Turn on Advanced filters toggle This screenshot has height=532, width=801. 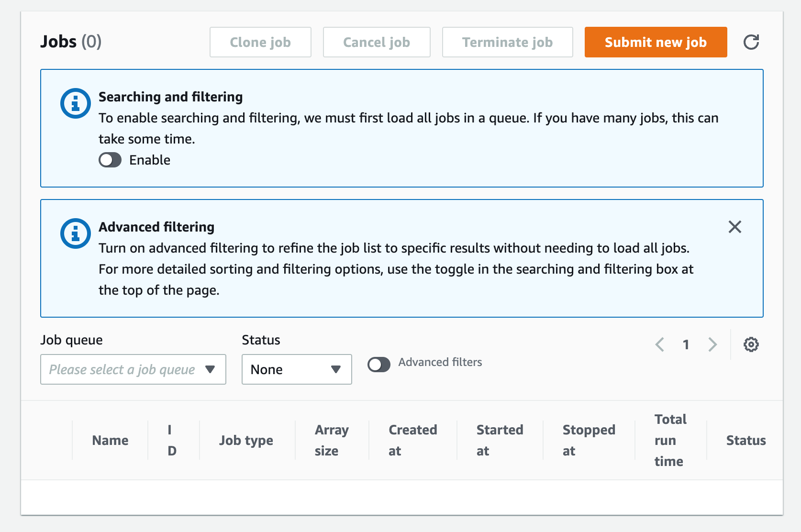379,365
